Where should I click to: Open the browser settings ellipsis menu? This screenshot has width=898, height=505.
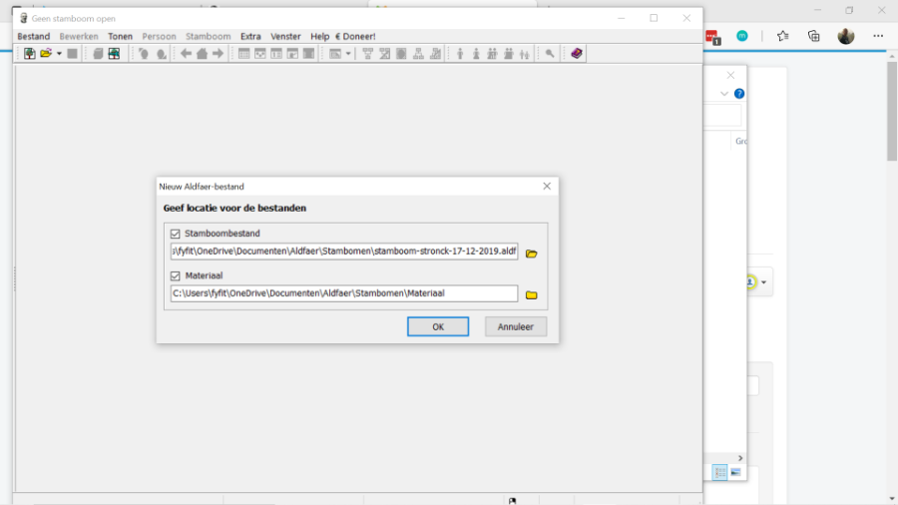tap(878, 36)
